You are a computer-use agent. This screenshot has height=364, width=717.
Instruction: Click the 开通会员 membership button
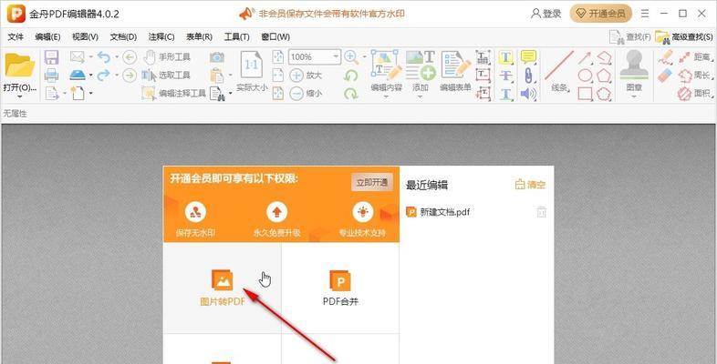tap(601, 14)
